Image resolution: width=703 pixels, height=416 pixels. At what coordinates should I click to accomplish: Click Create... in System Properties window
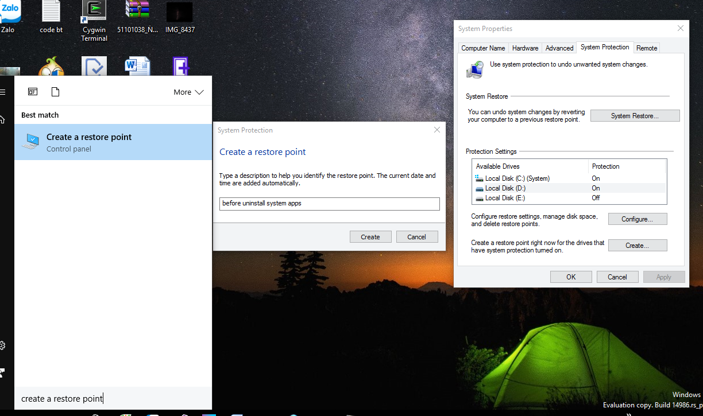(x=638, y=246)
